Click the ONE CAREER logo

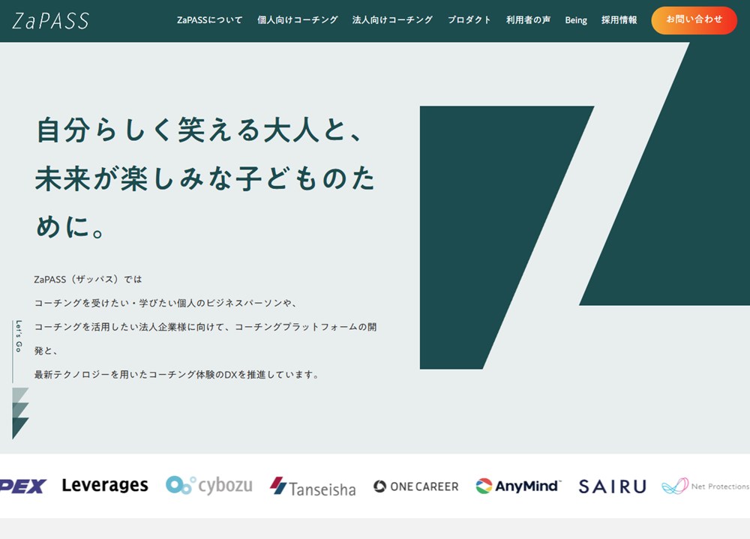coord(415,487)
